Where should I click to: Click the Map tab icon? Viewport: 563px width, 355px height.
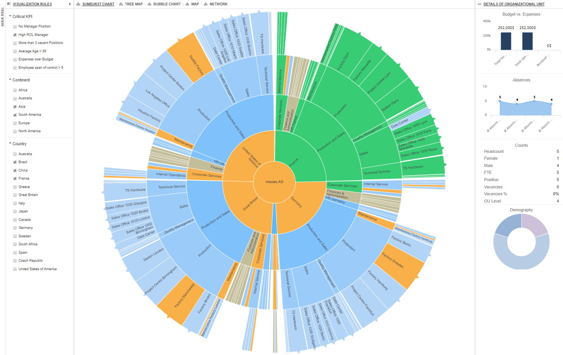(x=187, y=4)
